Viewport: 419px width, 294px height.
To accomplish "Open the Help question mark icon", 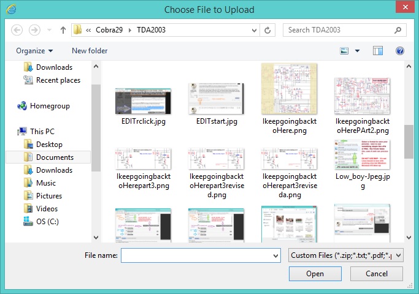I will 400,51.
